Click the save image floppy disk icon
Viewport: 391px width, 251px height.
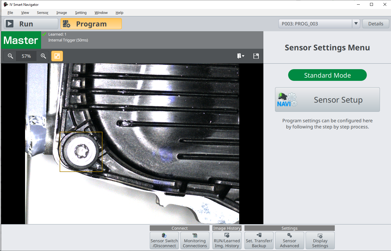(256, 56)
